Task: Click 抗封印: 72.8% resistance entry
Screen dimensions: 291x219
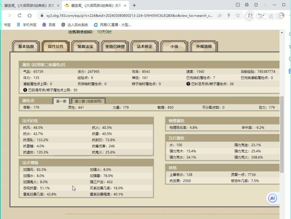Action: coord(104,140)
